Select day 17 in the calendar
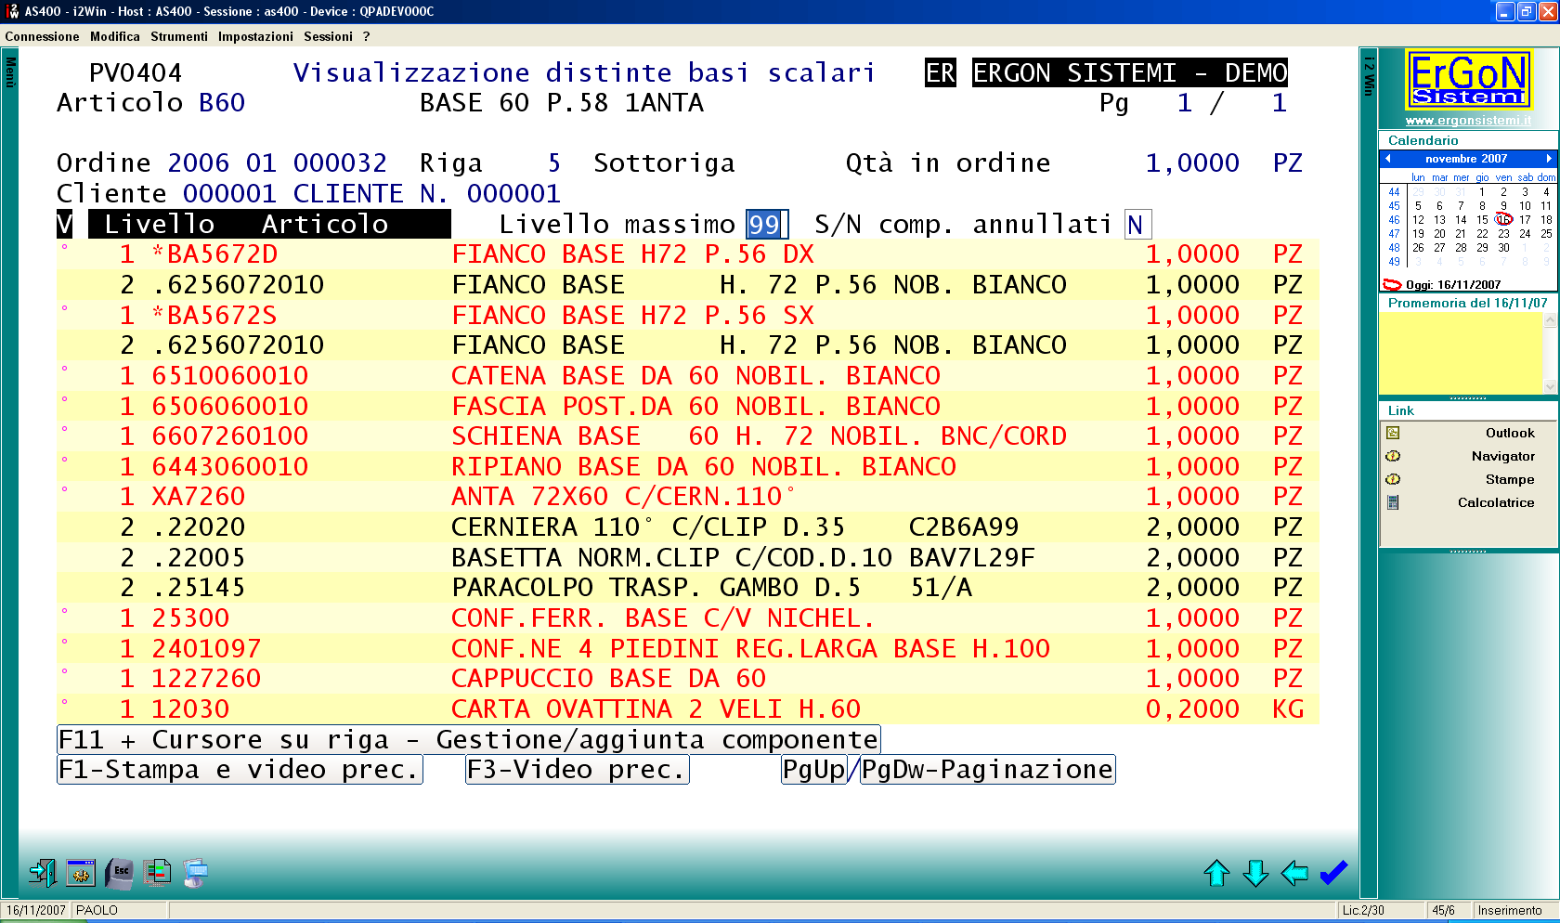 tap(1525, 220)
